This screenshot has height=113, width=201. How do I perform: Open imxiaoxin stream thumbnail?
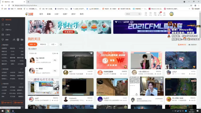pyautogui.click(x=78, y=87)
